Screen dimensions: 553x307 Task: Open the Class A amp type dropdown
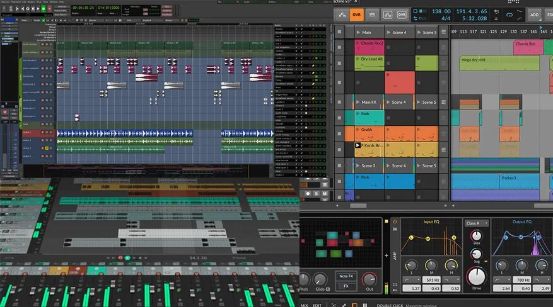coord(477,223)
